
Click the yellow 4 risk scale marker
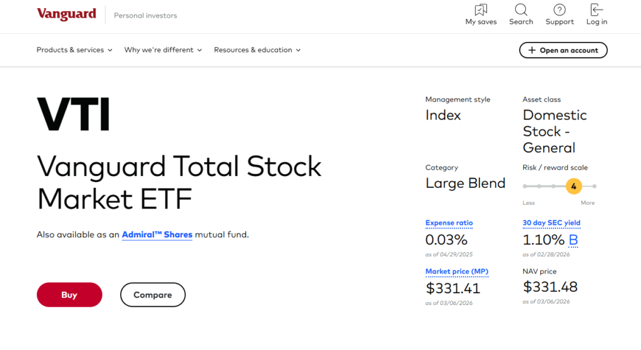pos(573,187)
